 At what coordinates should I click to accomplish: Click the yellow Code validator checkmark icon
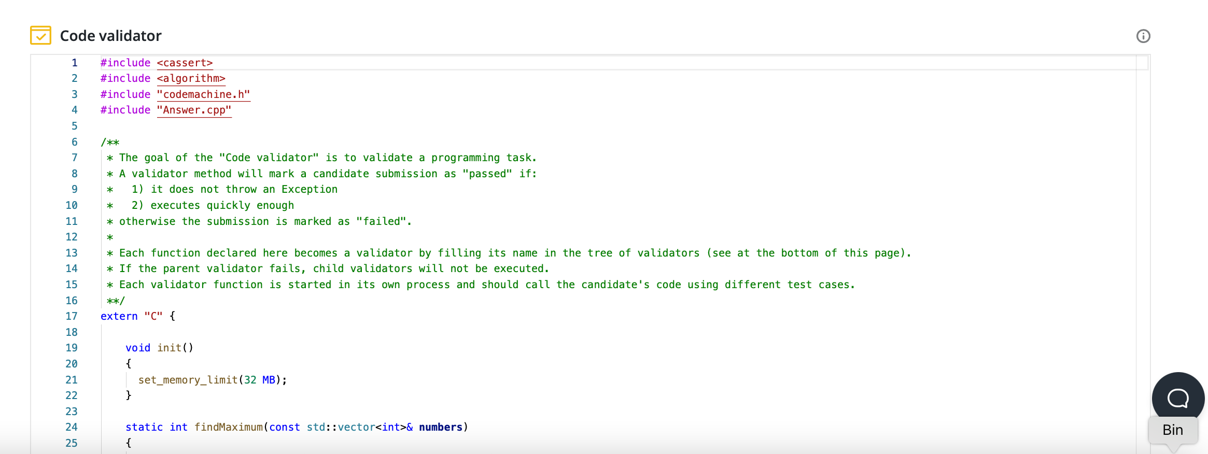[40, 36]
